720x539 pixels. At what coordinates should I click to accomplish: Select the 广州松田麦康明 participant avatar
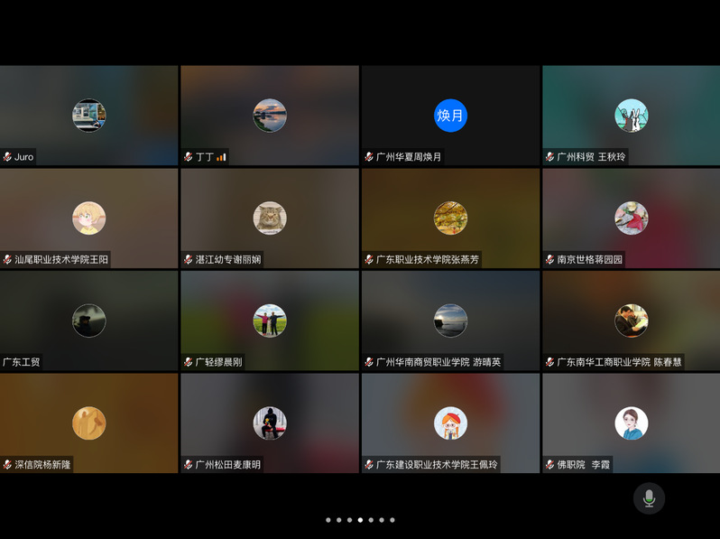(x=269, y=423)
